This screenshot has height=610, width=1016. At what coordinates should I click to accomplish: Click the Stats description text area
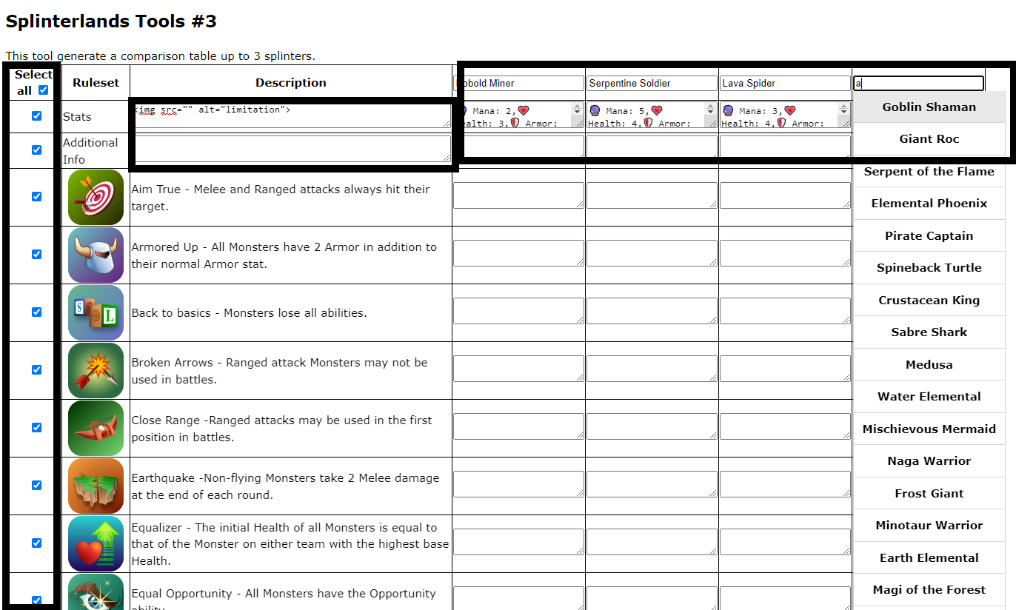tap(291, 115)
